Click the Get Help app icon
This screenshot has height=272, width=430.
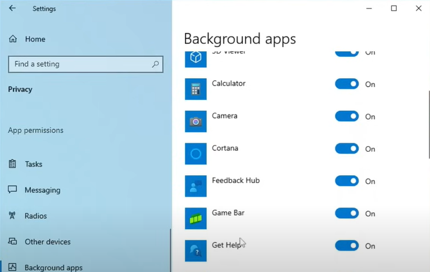(x=196, y=251)
